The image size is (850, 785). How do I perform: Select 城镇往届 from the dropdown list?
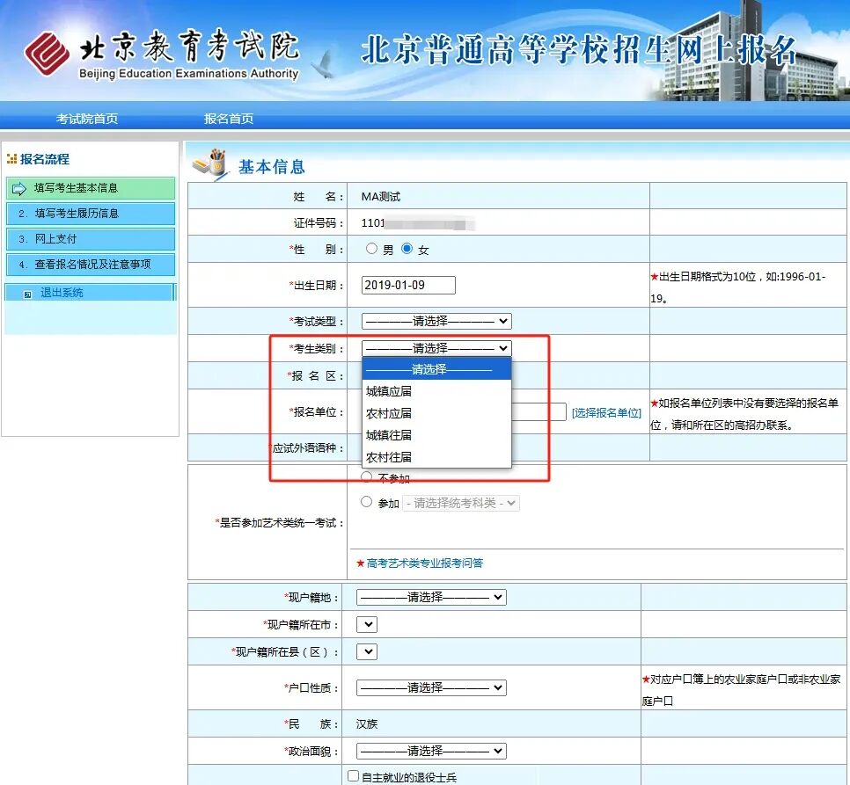coord(436,435)
